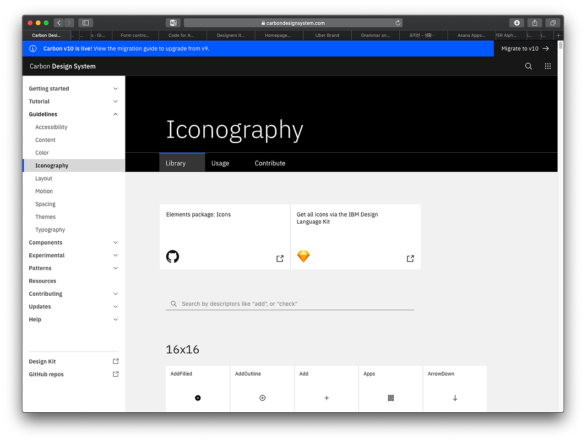The height and width of the screenshot is (442, 586).
Task: Switch to the Grammar an... browser tab
Action: tap(375, 35)
